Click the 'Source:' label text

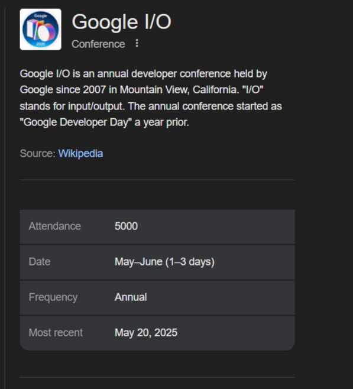coord(38,154)
